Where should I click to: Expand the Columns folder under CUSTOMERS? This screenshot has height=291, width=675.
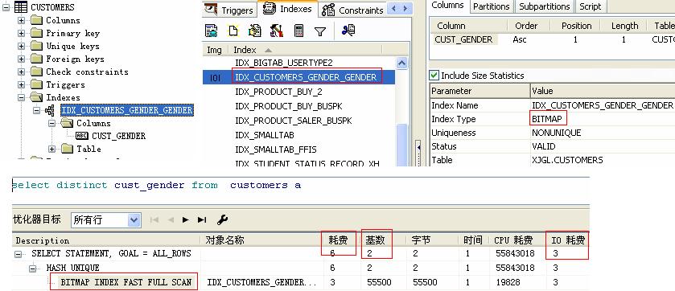click(21, 20)
